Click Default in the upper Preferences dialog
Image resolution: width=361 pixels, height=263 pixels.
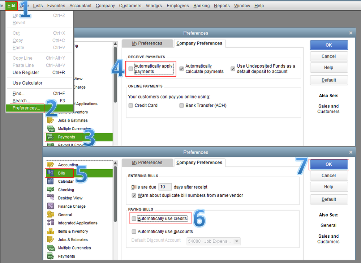329,80
